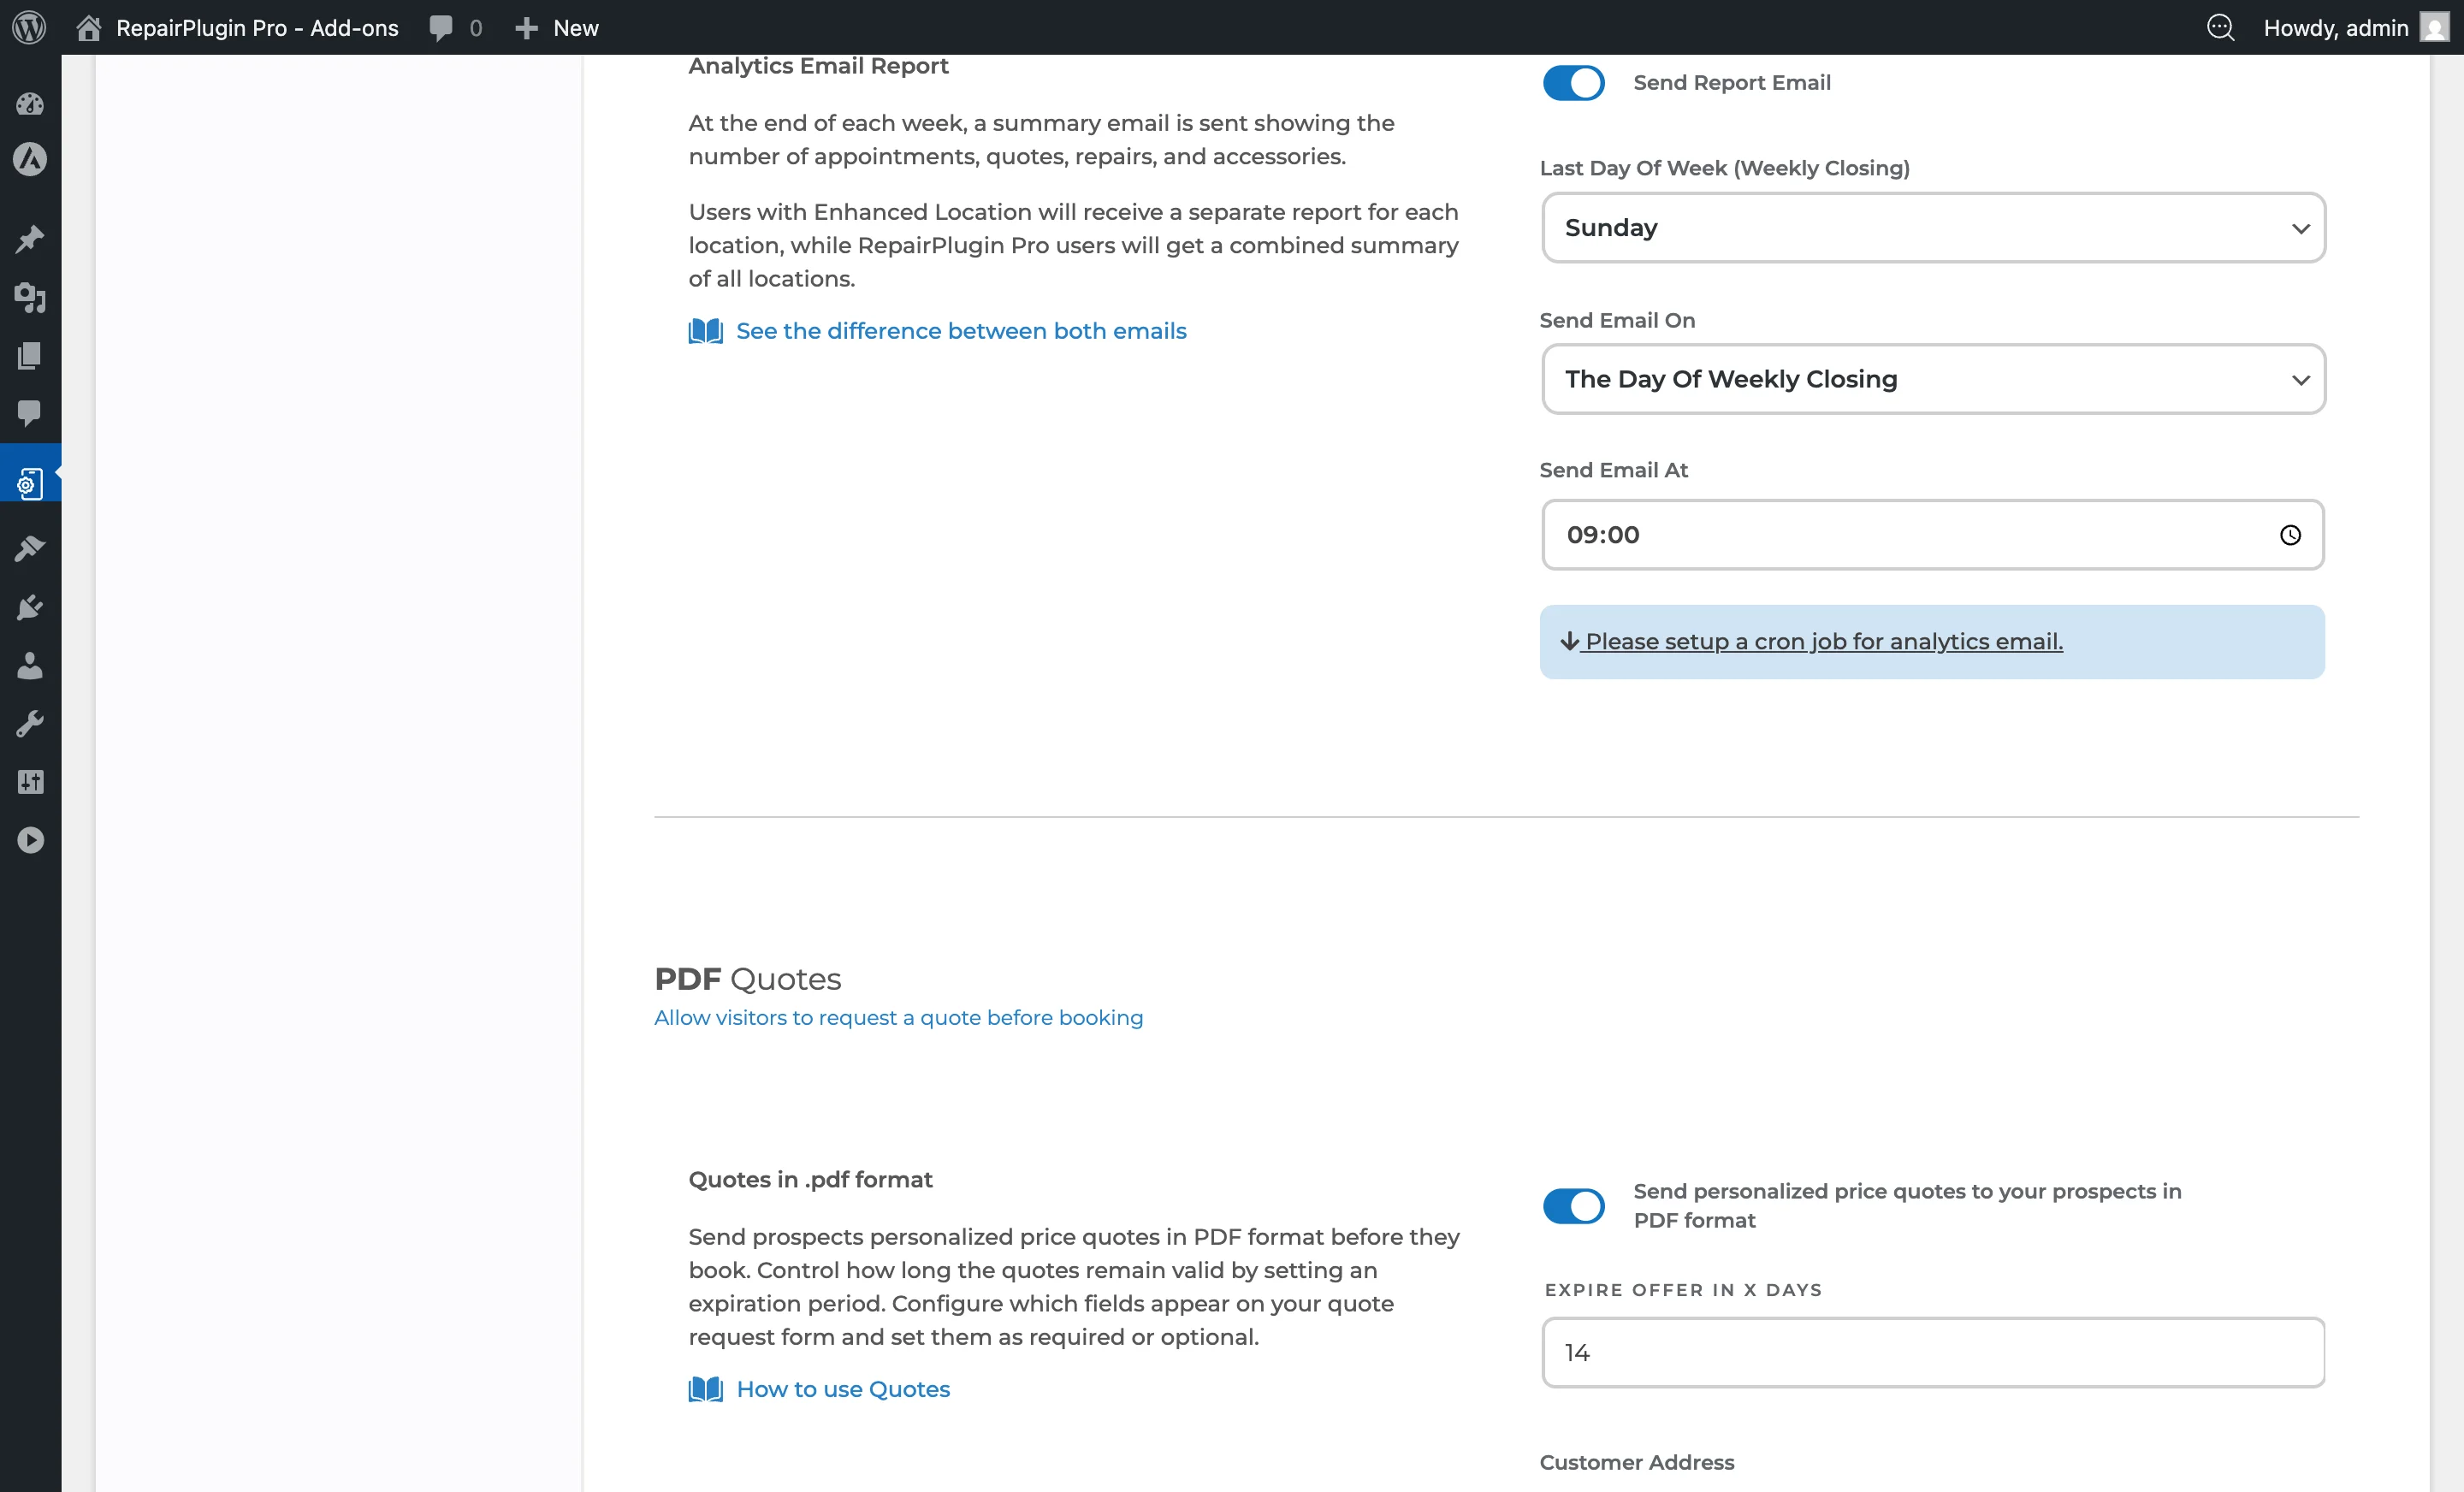Image resolution: width=2464 pixels, height=1492 pixels.
Task: Open the Media library icon
Action: point(30,298)
